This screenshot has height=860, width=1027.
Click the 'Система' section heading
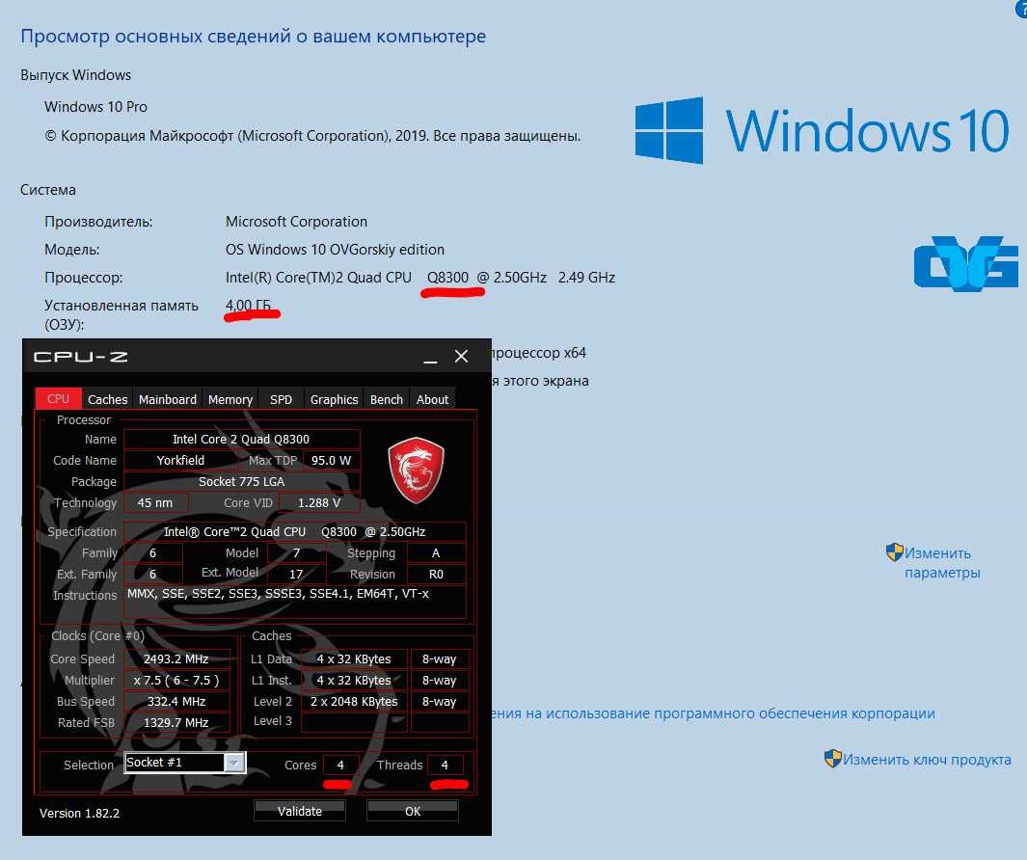pyautogui.click(x=48, y=190)
